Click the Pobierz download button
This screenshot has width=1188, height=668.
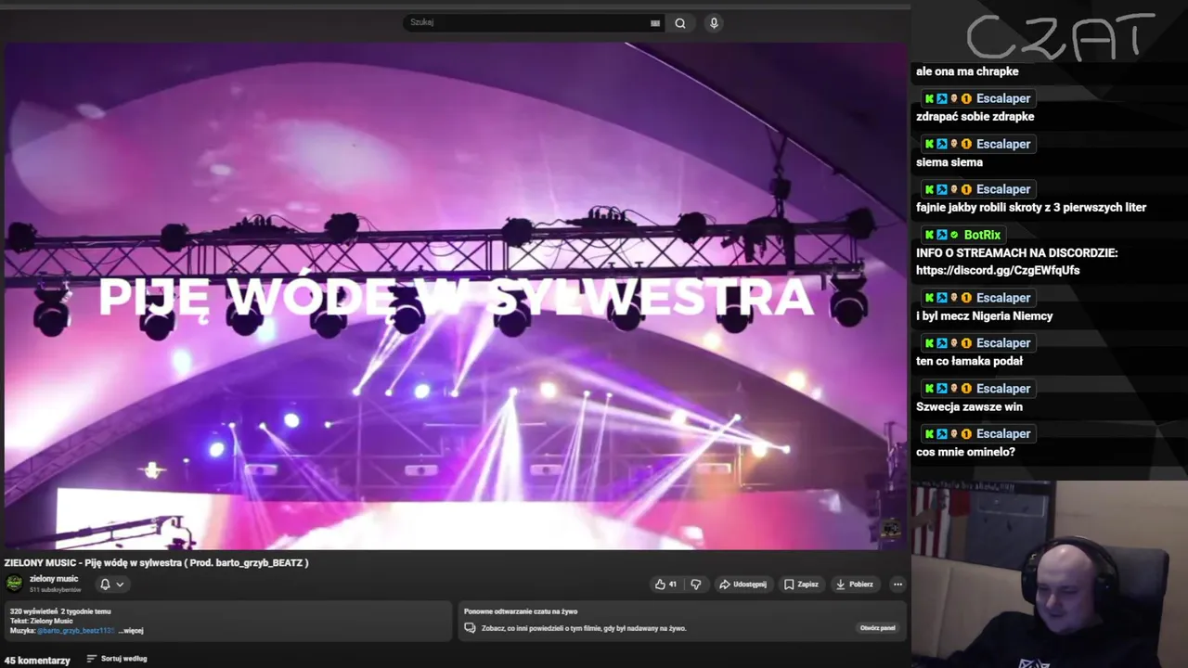[855, 584]
